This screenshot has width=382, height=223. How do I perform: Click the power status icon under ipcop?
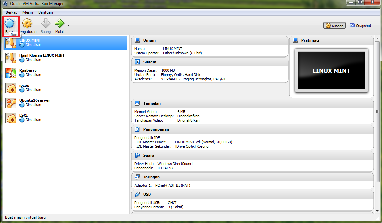pos(22,90)
